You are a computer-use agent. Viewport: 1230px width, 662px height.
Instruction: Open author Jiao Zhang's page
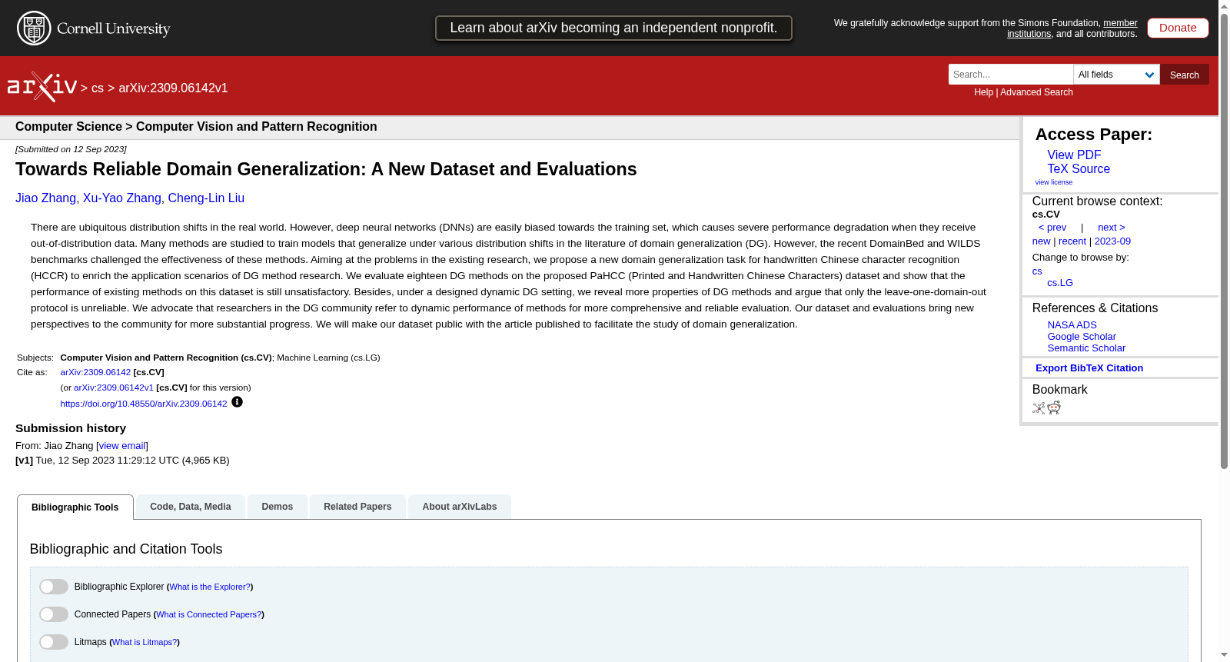[45, 198]
